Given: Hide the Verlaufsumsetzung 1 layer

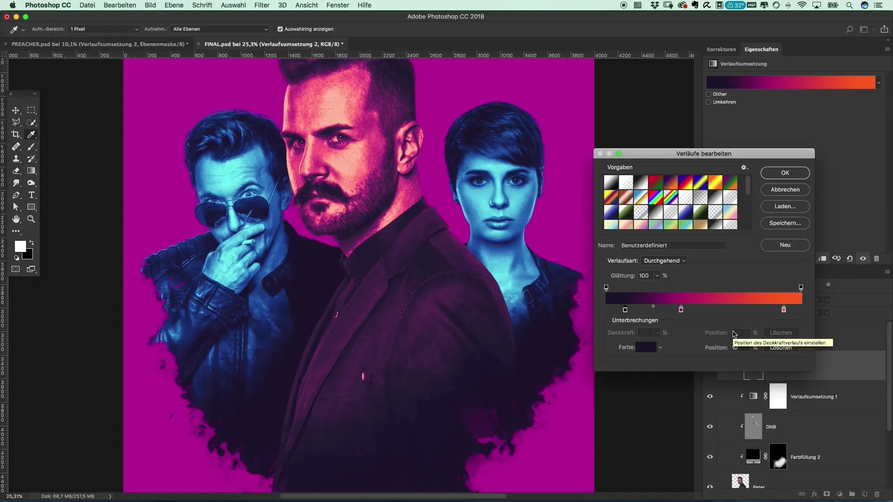Looking at the screenshot, I should (710, 396).
